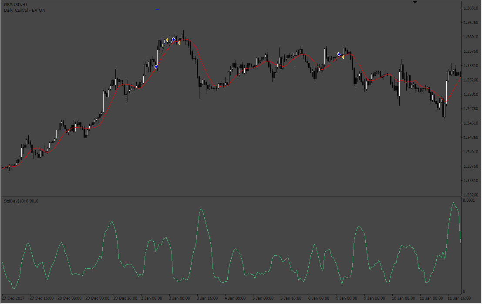The width and height of the screenshot is (482, 304).
Task: Click the 0 value on StdDev scale
Action: pos(464,291)
